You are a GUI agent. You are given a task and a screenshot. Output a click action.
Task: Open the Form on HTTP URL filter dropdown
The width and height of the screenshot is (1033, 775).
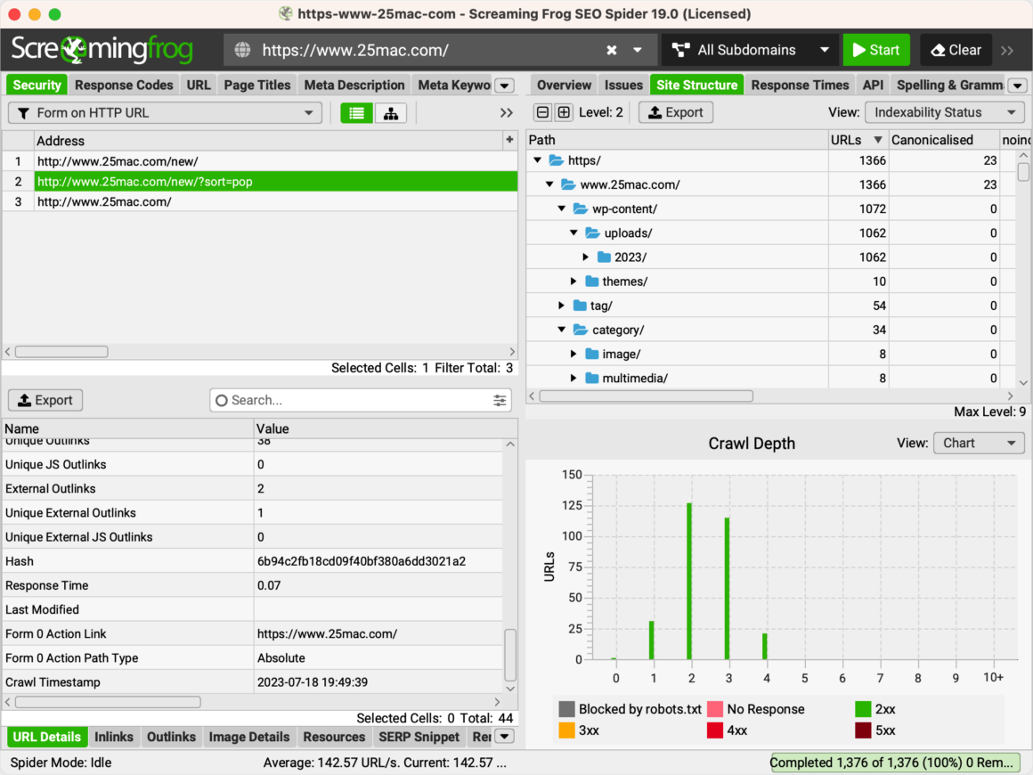tap(165, 113)
